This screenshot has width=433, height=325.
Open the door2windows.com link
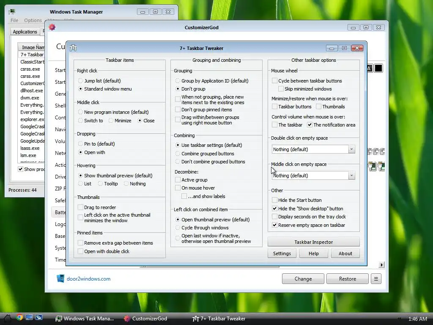coord(88,279)
